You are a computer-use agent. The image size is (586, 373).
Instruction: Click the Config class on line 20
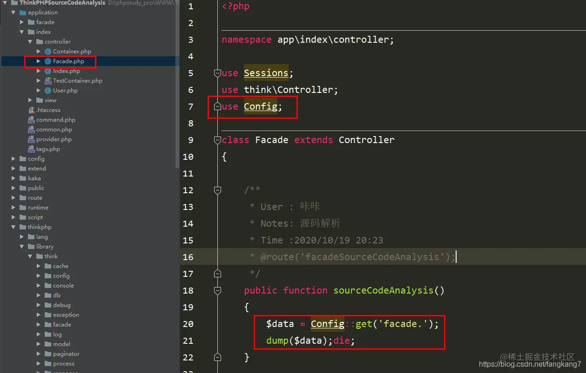click(x=328, y=324)
